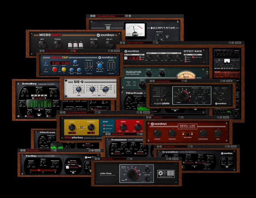Click the Decapitator thumbnail in Effect Rack toolbox
Screen dimensions: 256x198
[x=227, y=64]
